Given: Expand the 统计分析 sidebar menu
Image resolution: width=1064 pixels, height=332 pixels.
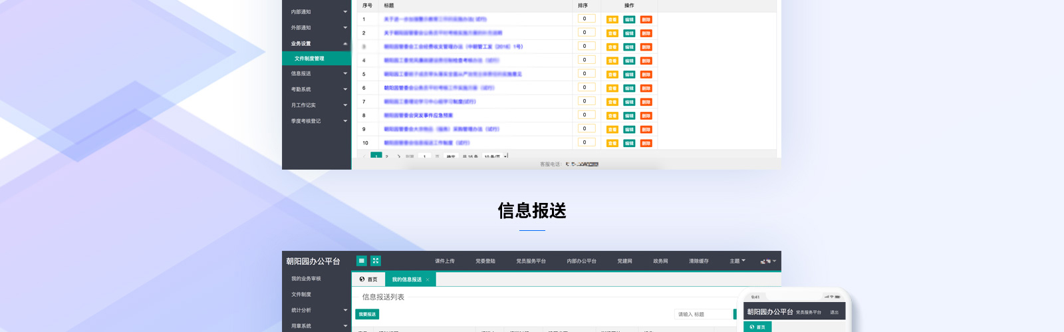Looking at the screenshot, I should coord(345,310).
